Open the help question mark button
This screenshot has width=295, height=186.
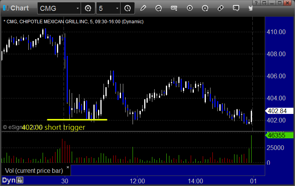(256, 3)
